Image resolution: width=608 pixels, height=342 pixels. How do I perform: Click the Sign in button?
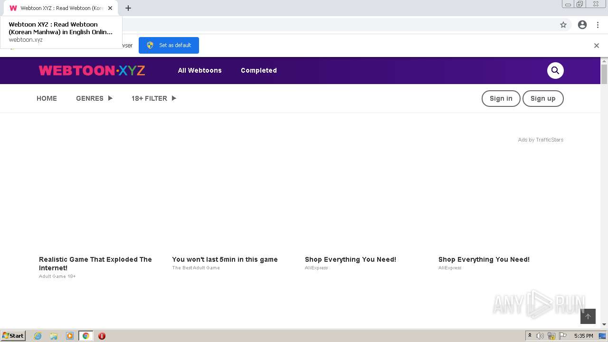pos(501,98)
